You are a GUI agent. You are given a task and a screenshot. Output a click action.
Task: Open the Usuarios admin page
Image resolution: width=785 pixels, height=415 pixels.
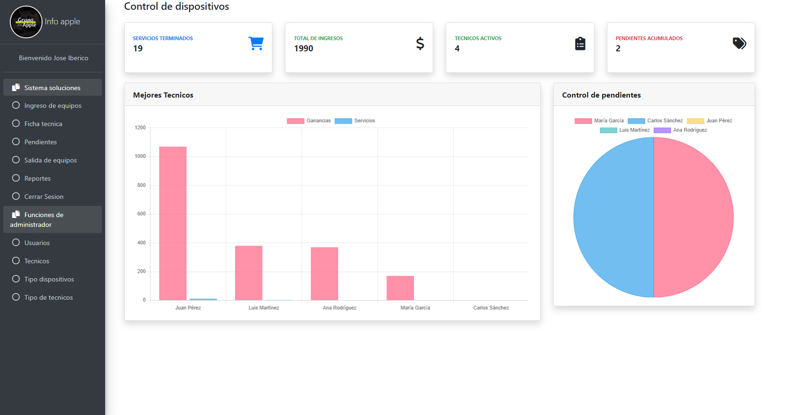52,243
